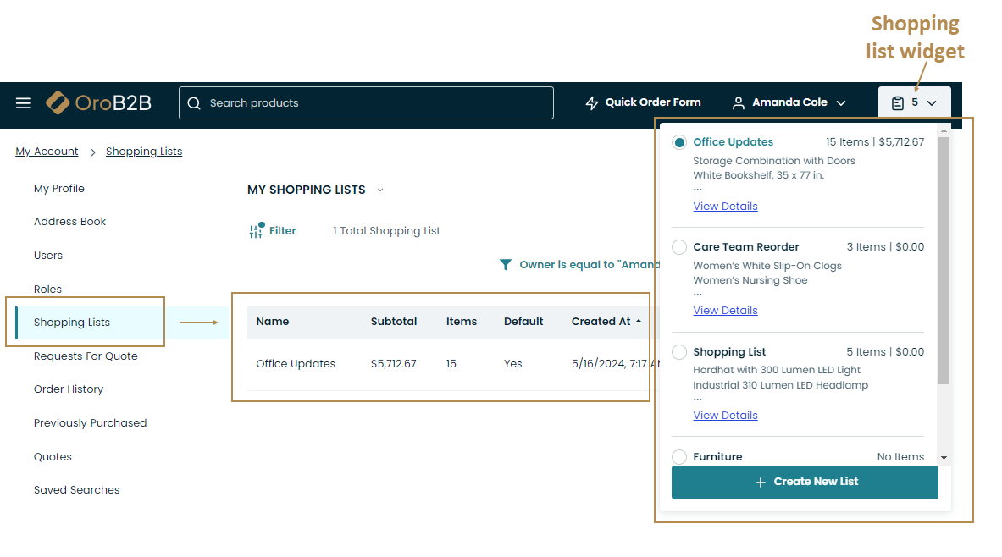The height and width of the screenshot is (557, 1002).
Task: Click the Create New List button
Action: (x=805, y=482)
